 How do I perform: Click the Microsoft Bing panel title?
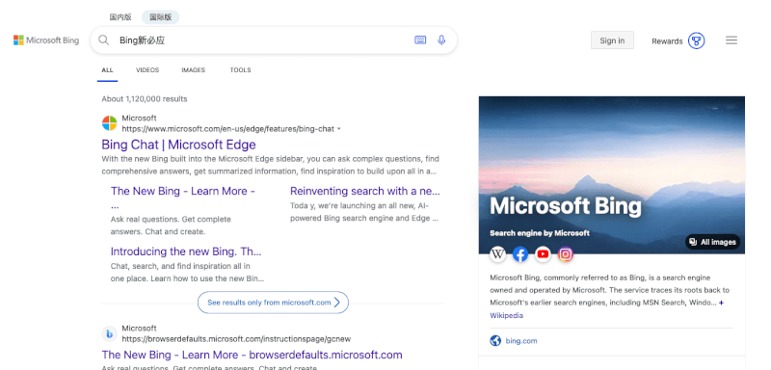click(566, 206)
